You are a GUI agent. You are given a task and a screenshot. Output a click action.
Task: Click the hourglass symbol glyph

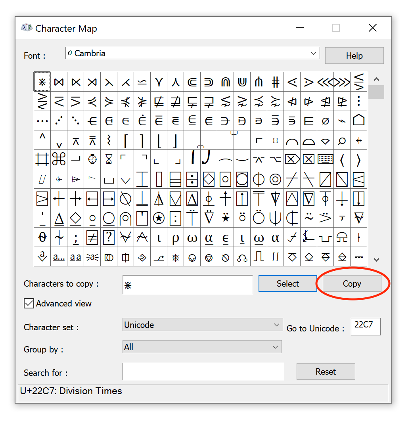(109, 159)
